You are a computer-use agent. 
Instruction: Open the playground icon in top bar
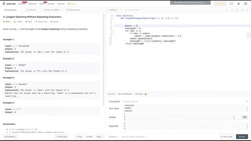tap(231, 4)
